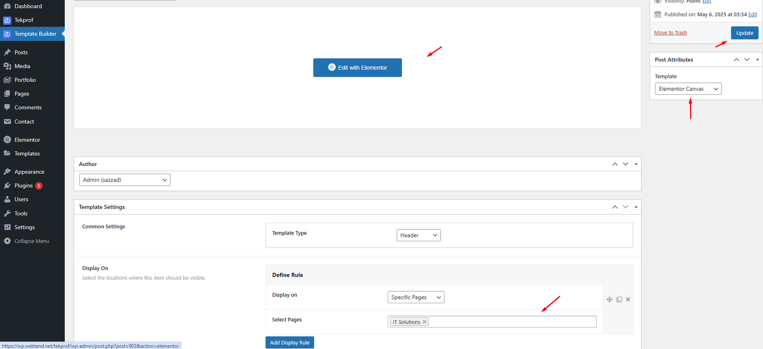763x349 pixels.
Task: Click the duplicate rule icon
Action: tap(619, 299)
